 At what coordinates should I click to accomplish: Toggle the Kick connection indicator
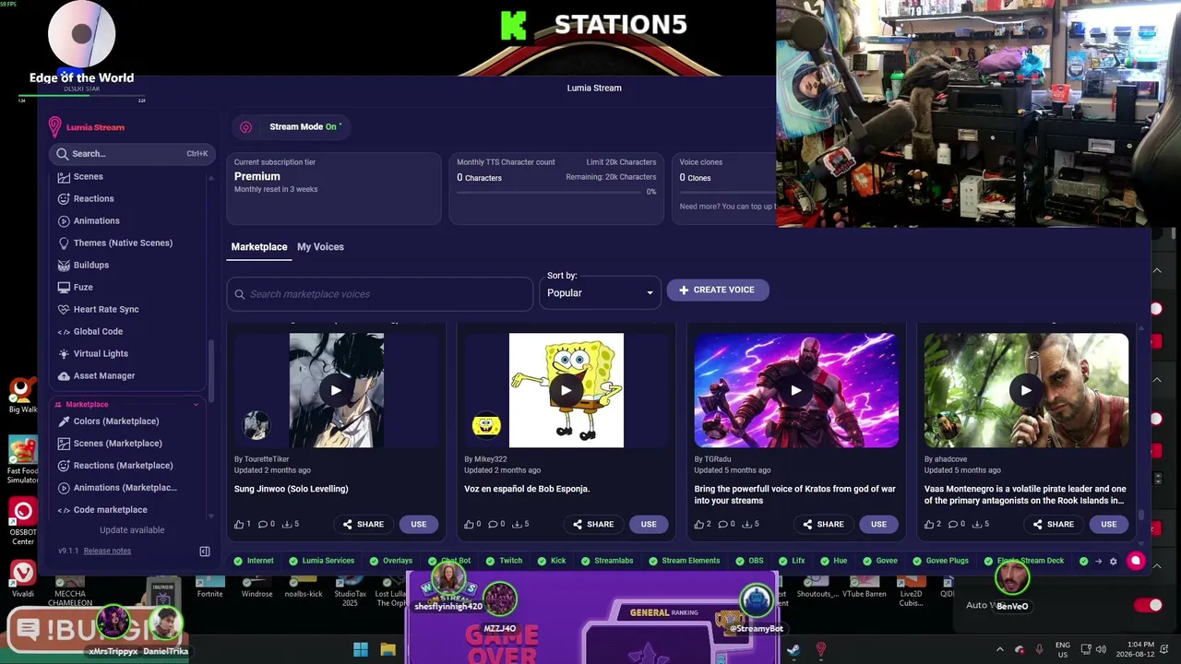pos(552,561)
